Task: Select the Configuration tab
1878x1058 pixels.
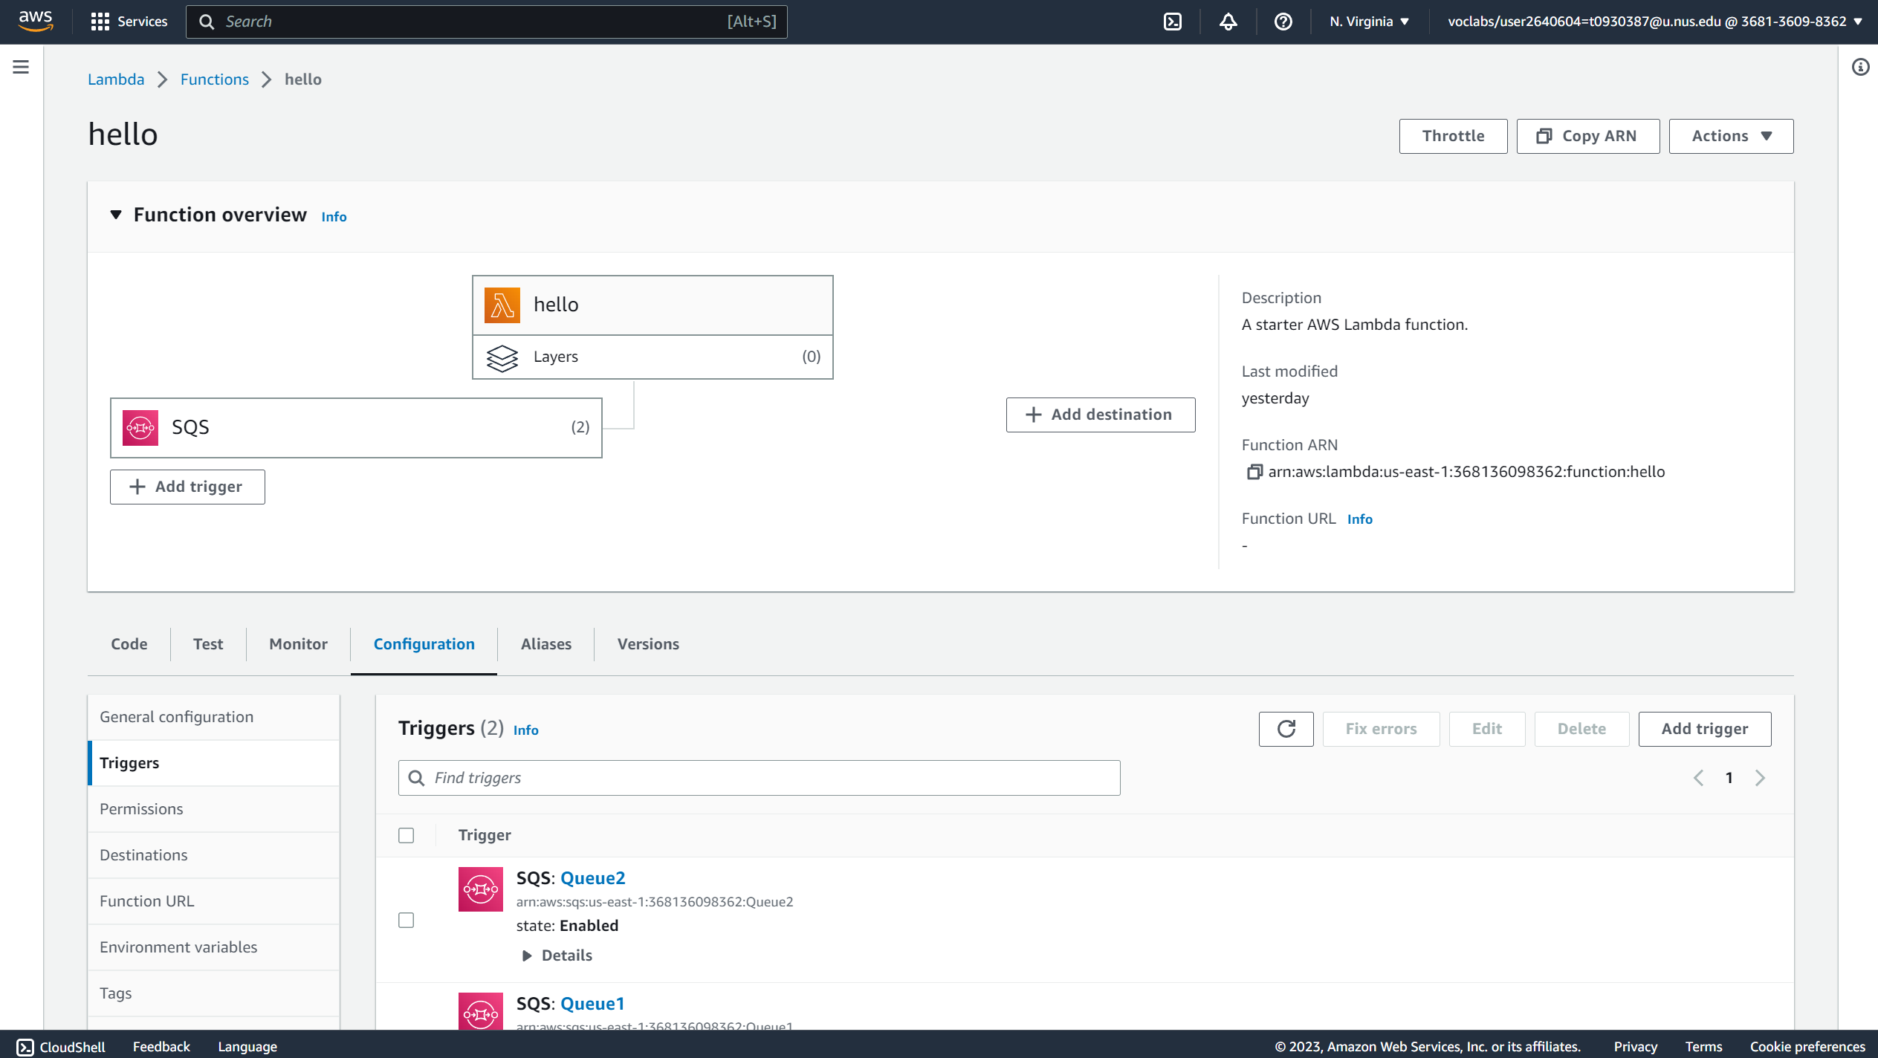Action: [x=424, y=643]
